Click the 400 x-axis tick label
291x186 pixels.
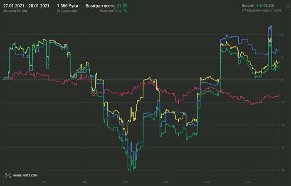[x=85, y=182]
